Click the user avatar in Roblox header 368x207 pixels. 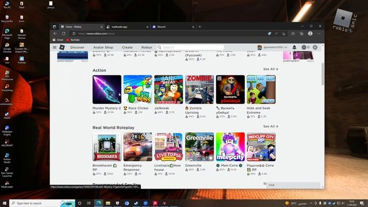tap(259, 47)
